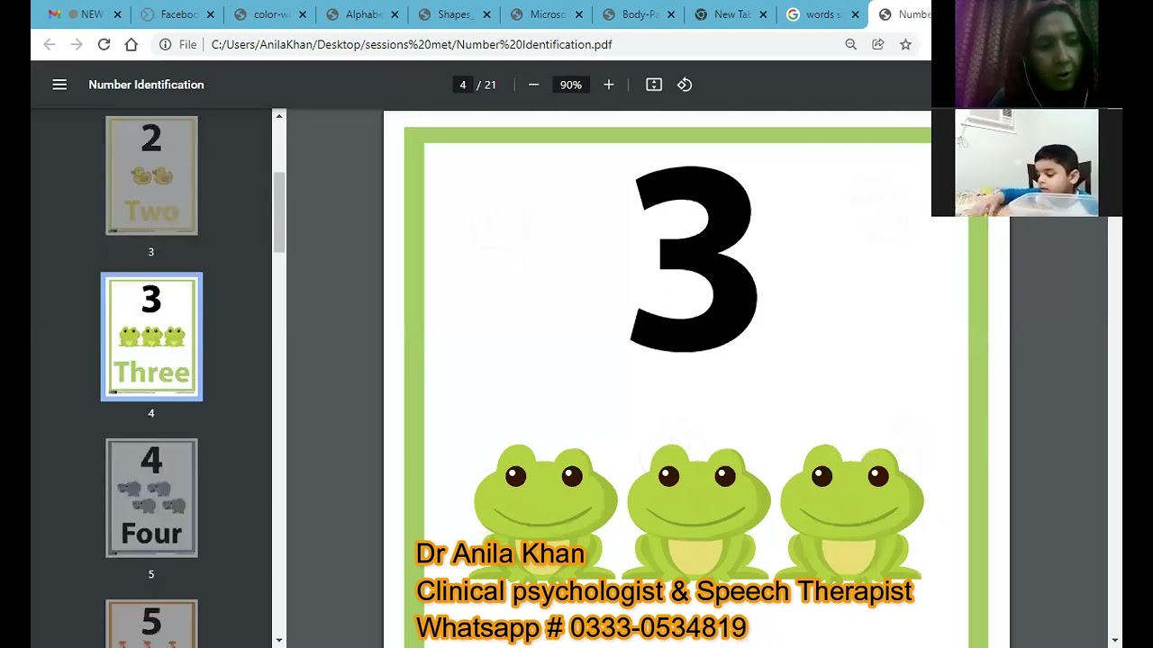Zoom in with the plus icon
Screen dimensions: 1153x648
tap(609, 85)
